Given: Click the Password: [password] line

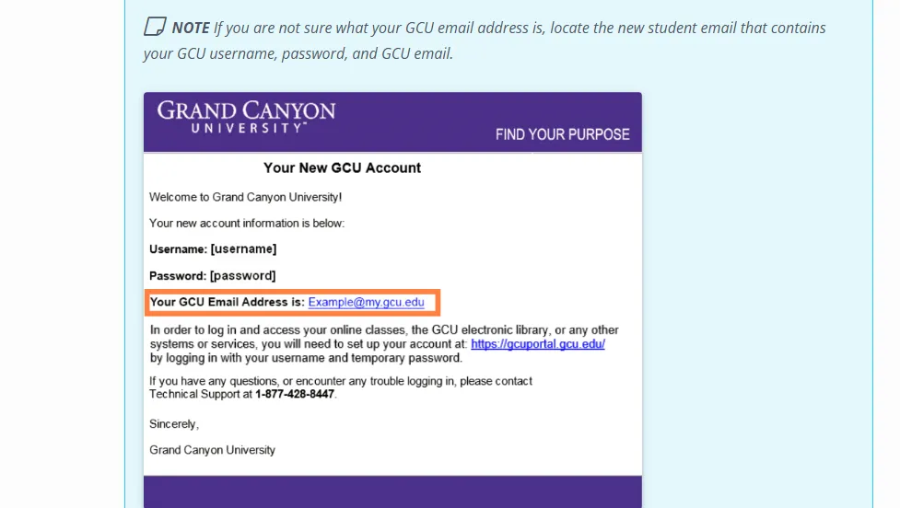Looking at the screenshot, I should (x=213, y=276).
